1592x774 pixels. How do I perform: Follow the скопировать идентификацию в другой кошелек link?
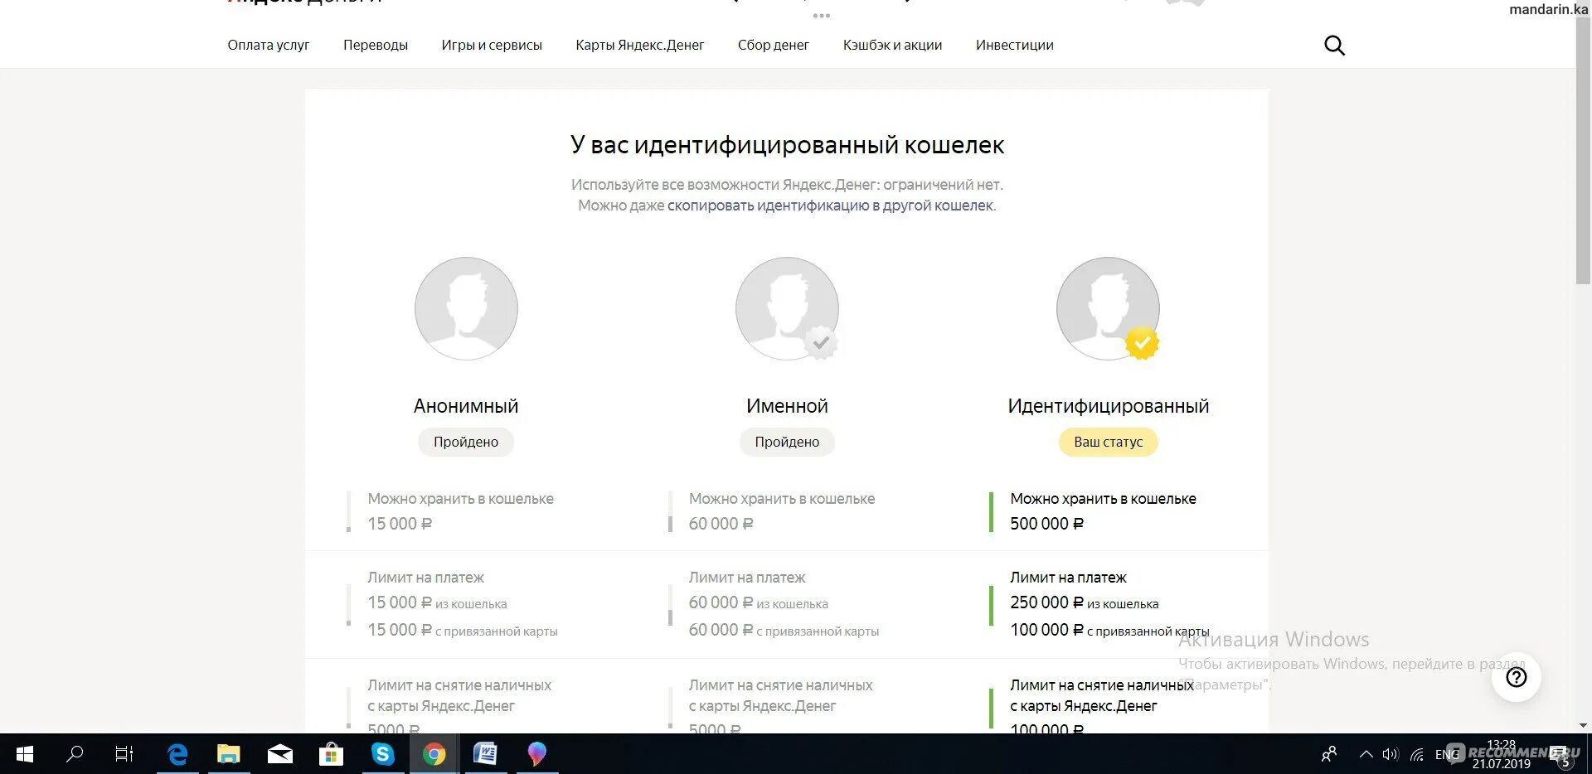(830, 206)
